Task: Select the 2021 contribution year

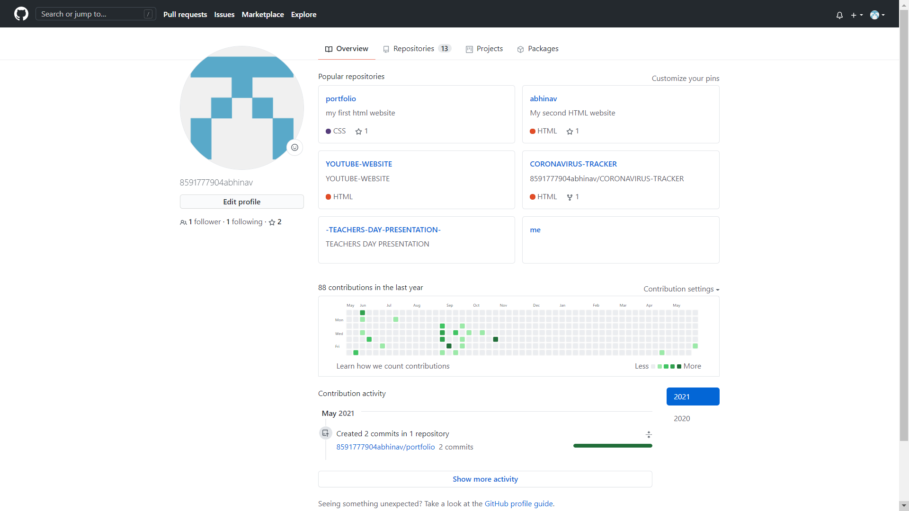Action: click(x=693, y=396)
